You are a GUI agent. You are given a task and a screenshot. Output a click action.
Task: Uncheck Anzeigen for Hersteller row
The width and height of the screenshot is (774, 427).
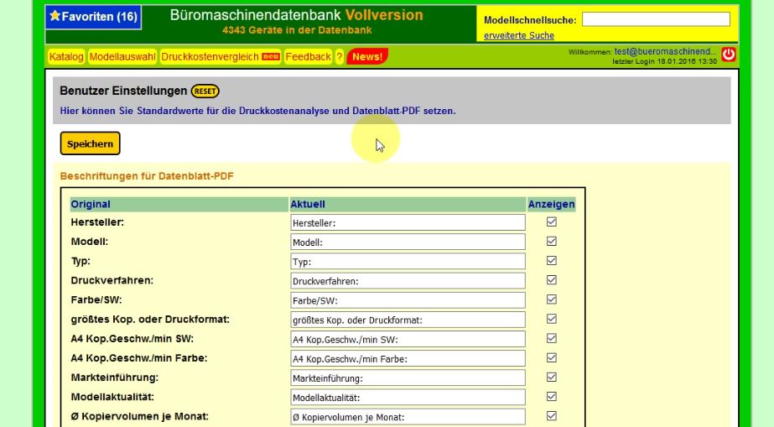pos(552,222)
